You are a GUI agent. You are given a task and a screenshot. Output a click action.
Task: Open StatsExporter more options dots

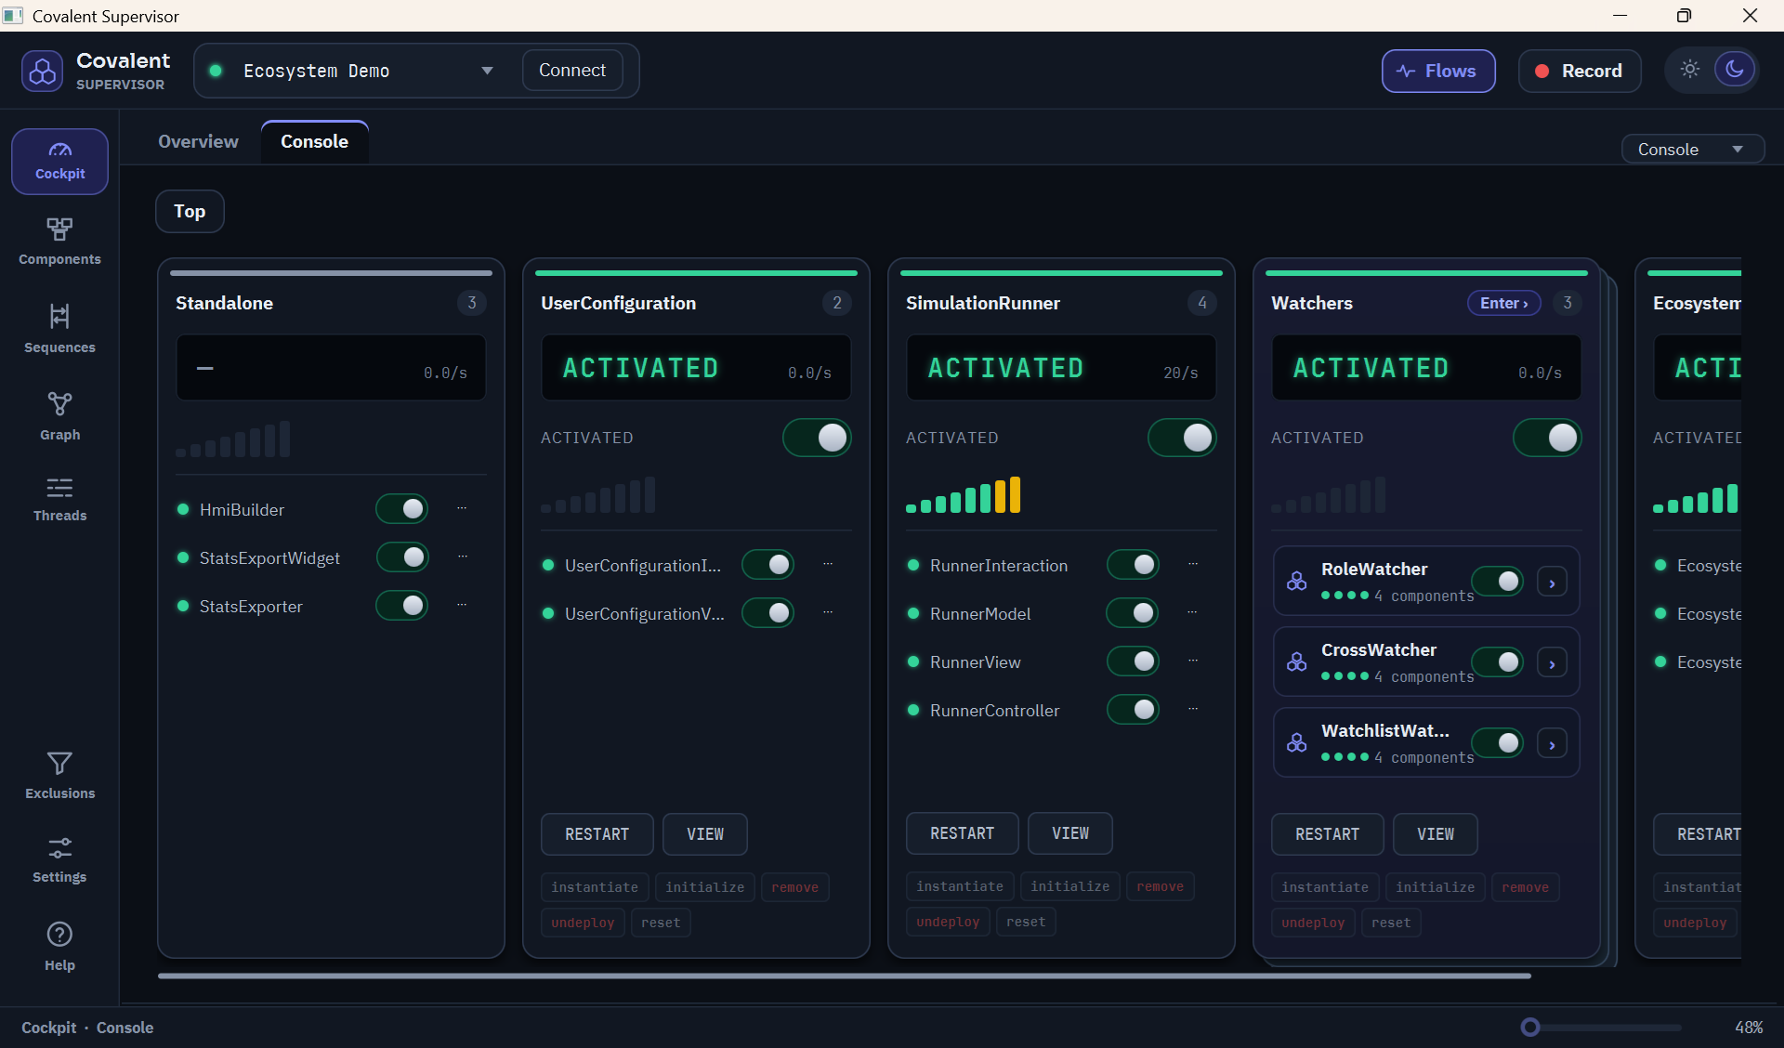[462, 605]
